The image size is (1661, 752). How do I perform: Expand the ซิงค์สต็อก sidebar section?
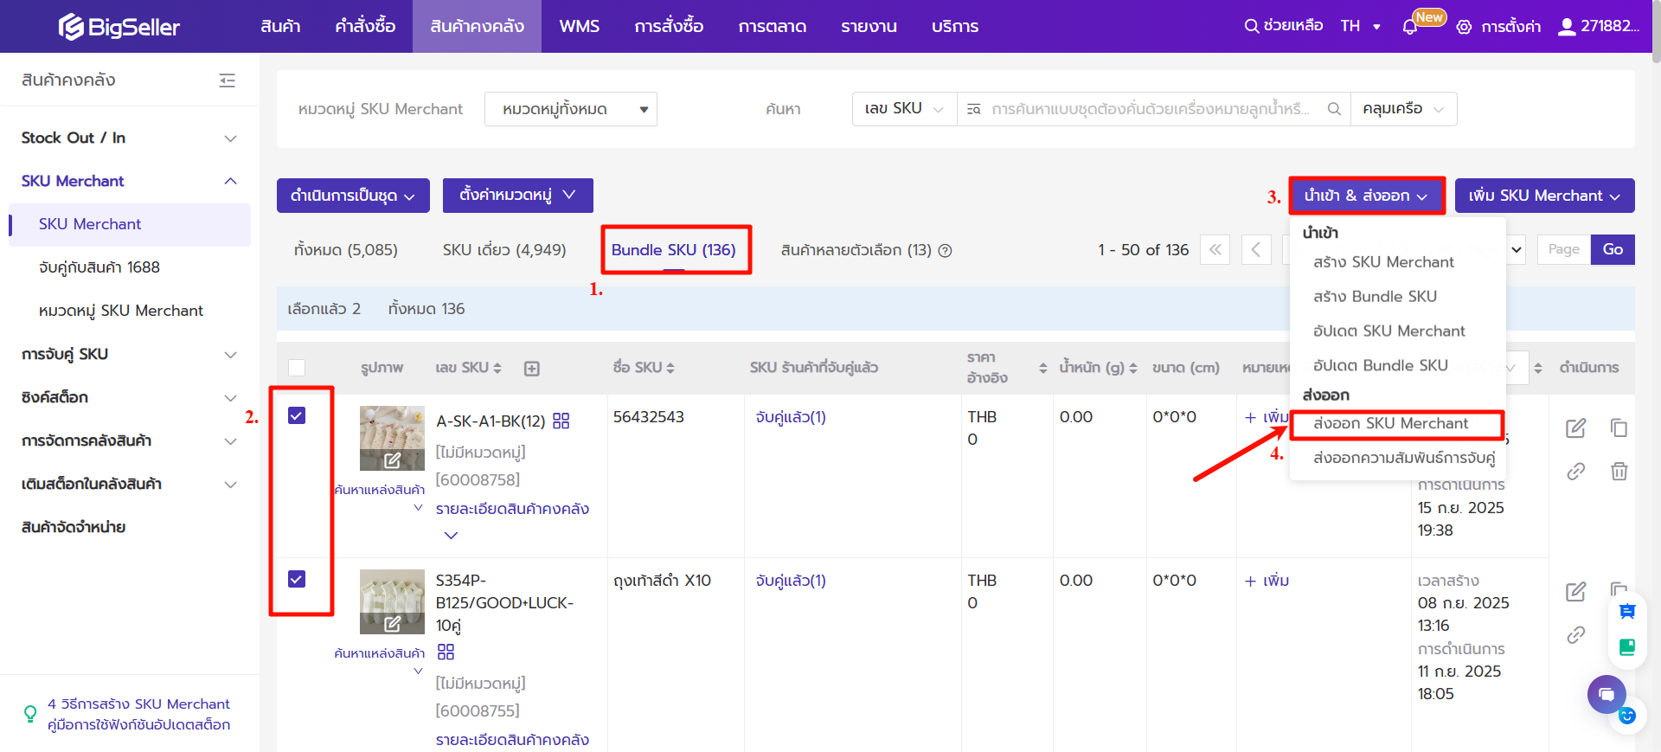[129, 397]
